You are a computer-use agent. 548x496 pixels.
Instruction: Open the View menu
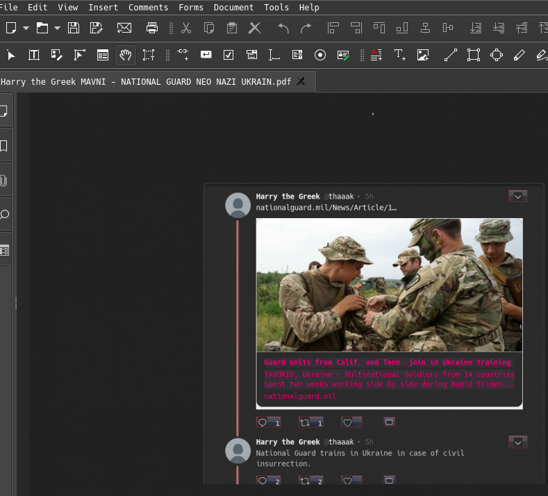tap(68, 8)
